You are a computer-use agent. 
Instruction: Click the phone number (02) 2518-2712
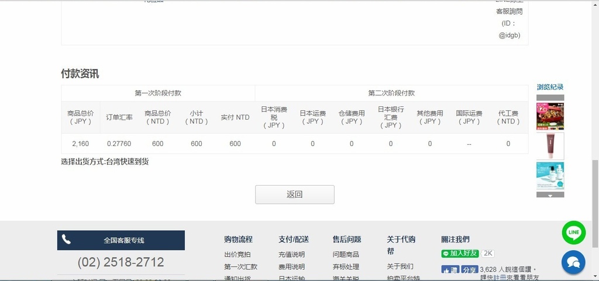pyautogui.click(x=121, y=262)
